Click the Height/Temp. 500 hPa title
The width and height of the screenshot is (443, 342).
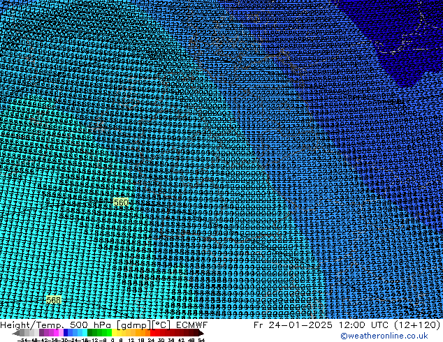[x=56, y=325]
